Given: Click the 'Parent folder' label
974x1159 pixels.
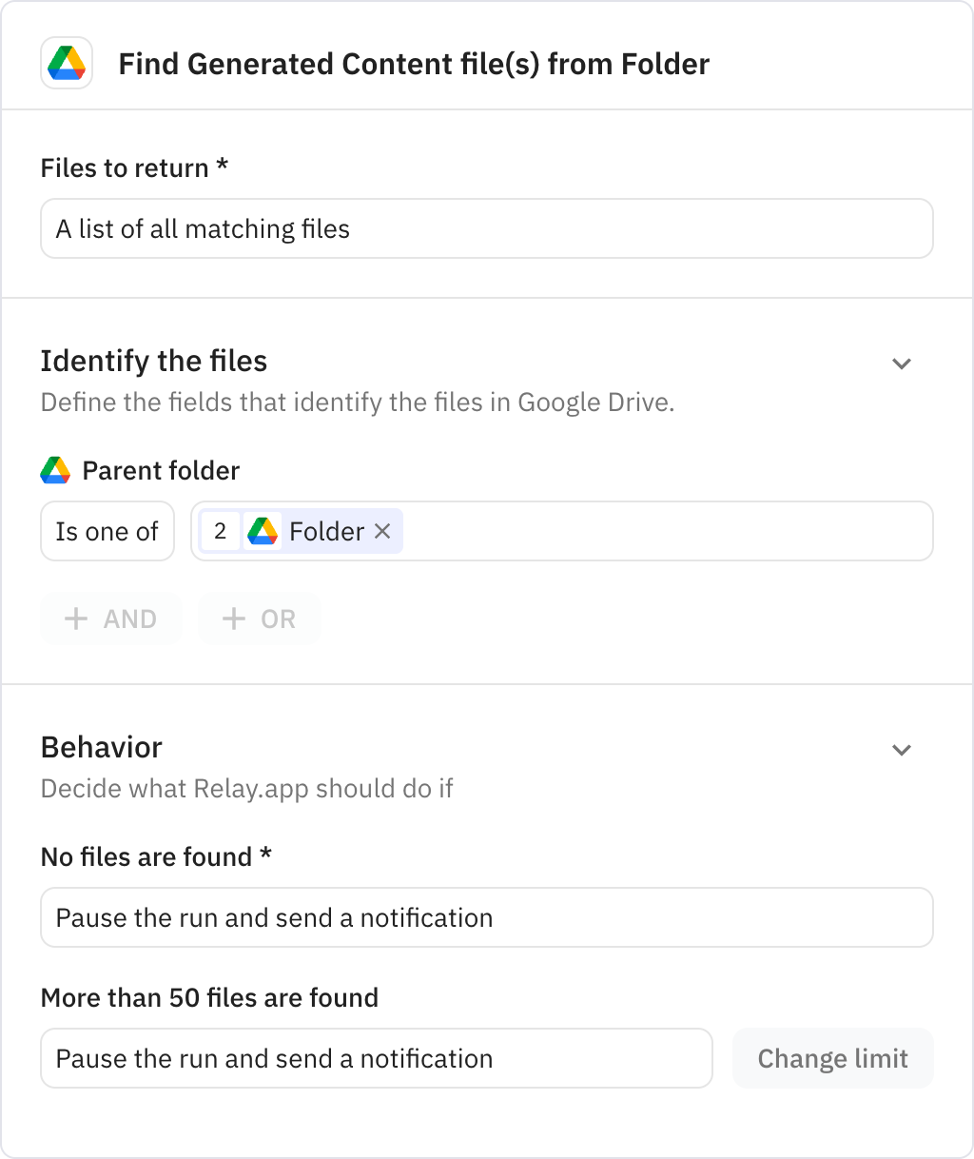Looking at the screenshot, I should [161, 470].
